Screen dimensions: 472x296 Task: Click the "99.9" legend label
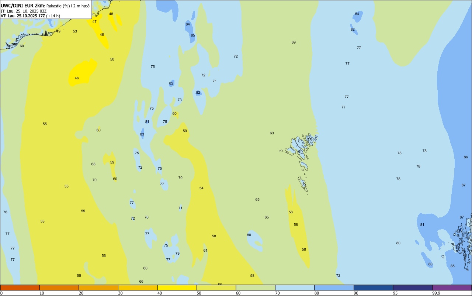[x=436, y=293]
